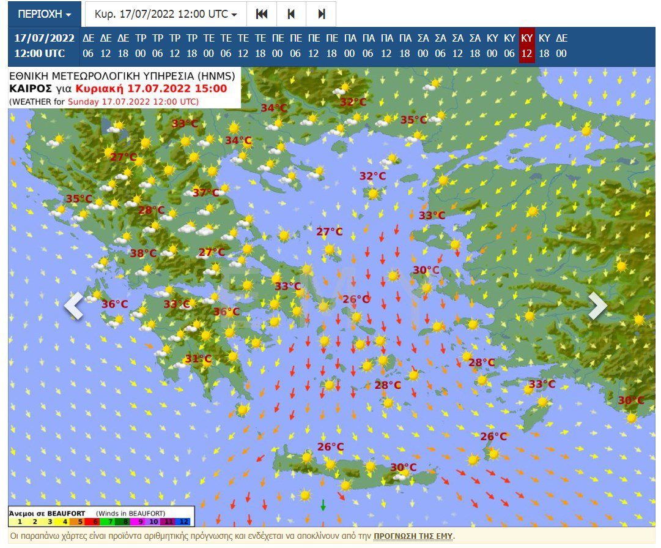Screen dimensions: 661x548
Task: Click the red Beaufort 6 legend swatch
Action: coord(95,521)
